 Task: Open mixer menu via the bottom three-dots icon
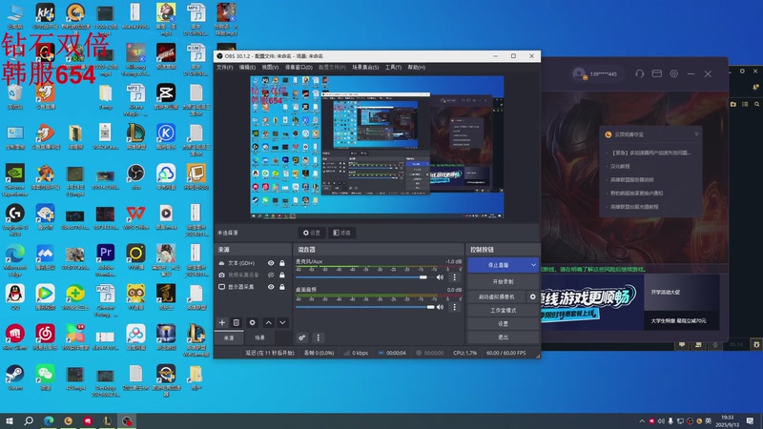click(319, 337)
